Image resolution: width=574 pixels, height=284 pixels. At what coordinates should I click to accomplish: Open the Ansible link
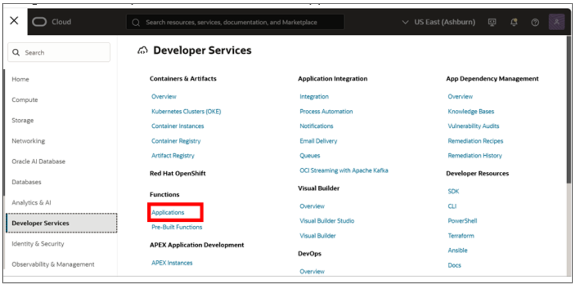pos(457,250)
